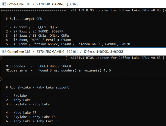This screenshot has width=166, height=126.
Task: Click the Microcodes line with 506E3 906E9 506E8
Action: 38,66
